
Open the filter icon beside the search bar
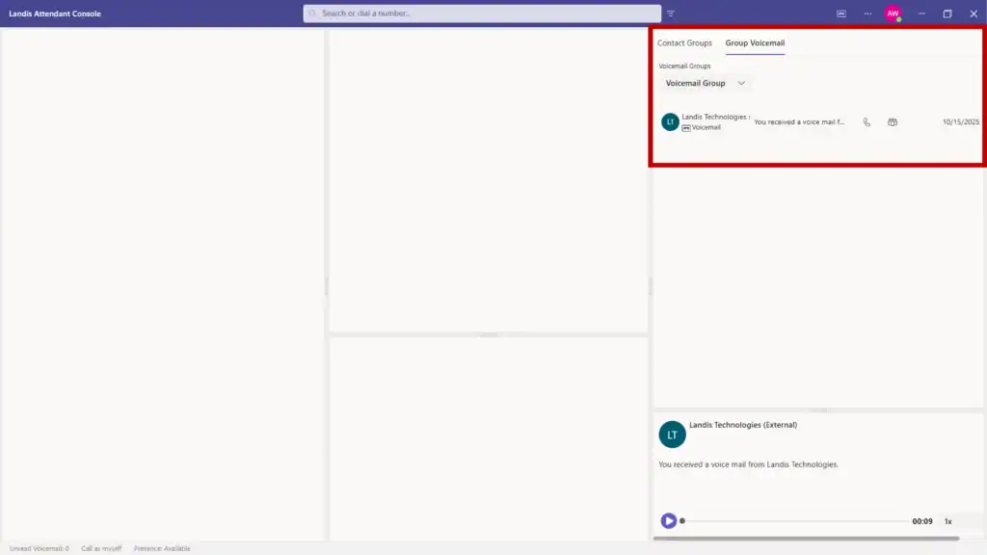[671, 13]
